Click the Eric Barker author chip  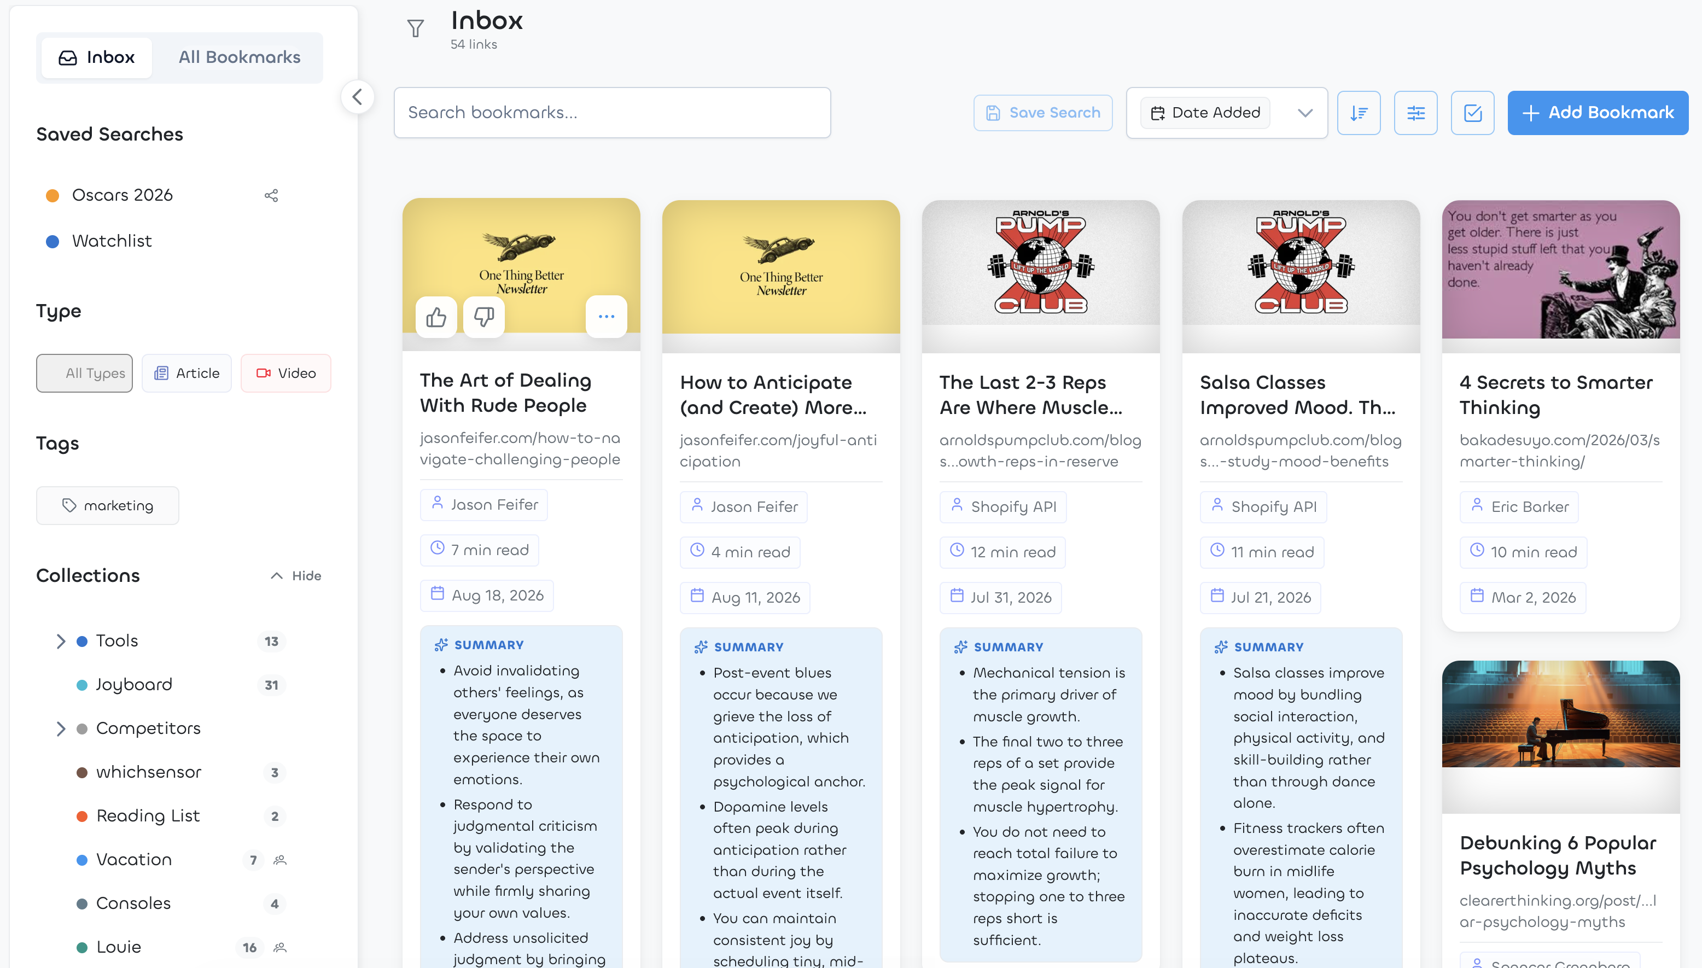click(x=1519, y=508)
